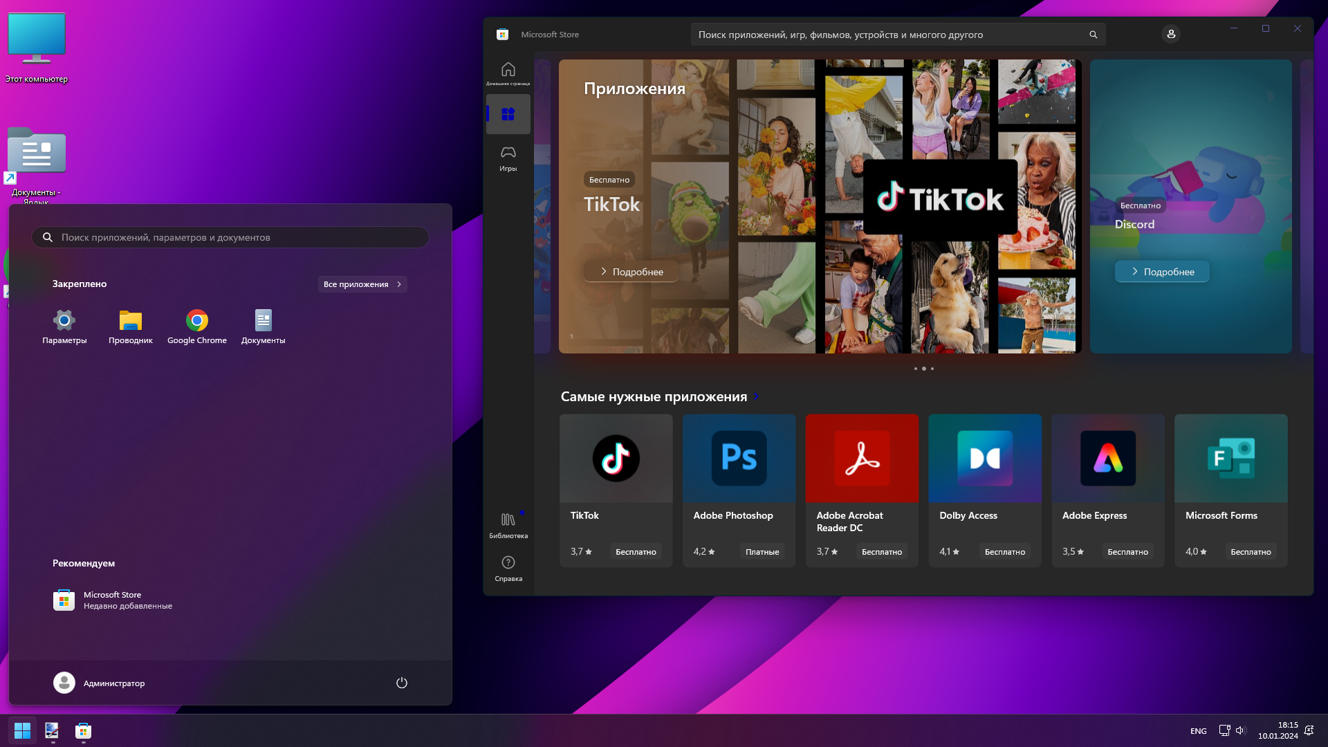Open the Store Library (Библиотека)
Screen dimensions: 1328x747
[508, 525]
